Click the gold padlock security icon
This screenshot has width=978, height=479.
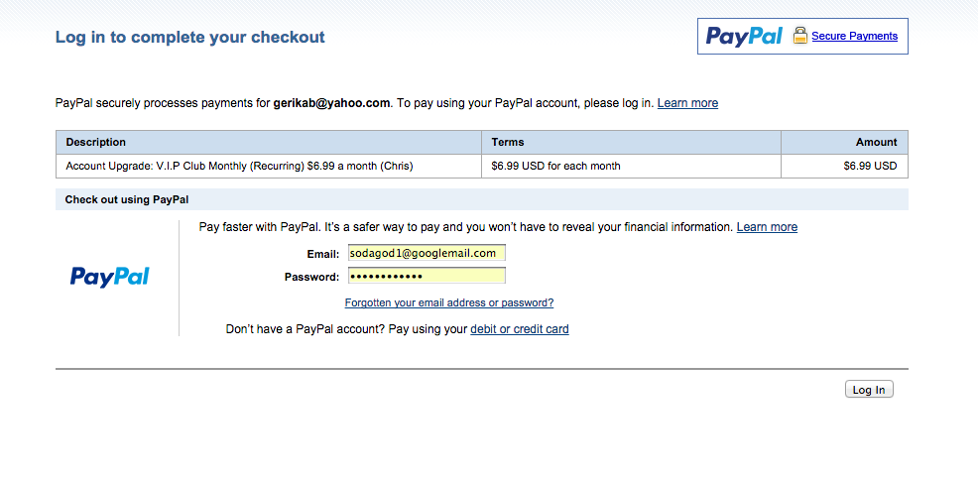[x=800, y=36]
